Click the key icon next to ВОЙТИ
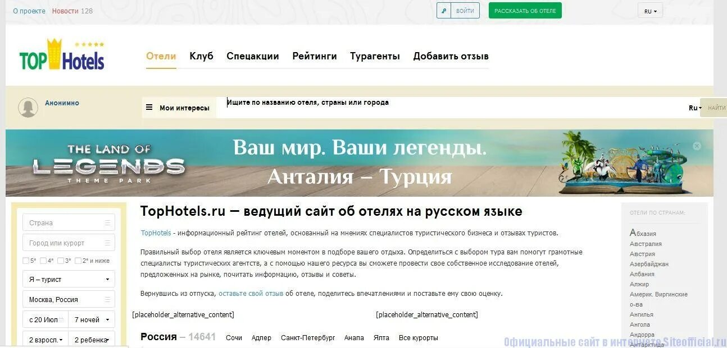727x348 pixels. click(444, 11)
